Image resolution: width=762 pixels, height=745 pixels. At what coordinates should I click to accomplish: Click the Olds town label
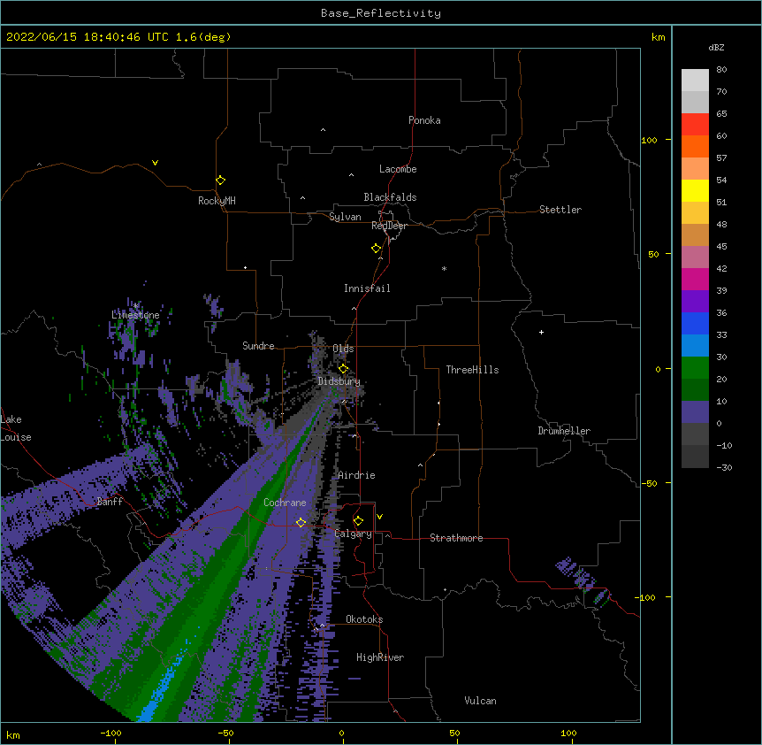(343, 349)
